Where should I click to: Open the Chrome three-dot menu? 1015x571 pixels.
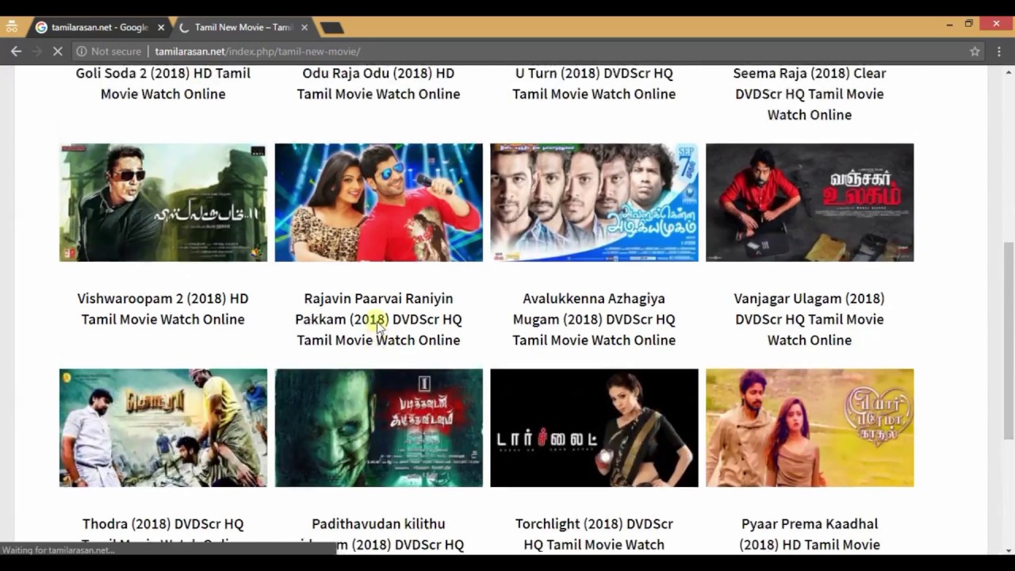click(x=998, y=51)
